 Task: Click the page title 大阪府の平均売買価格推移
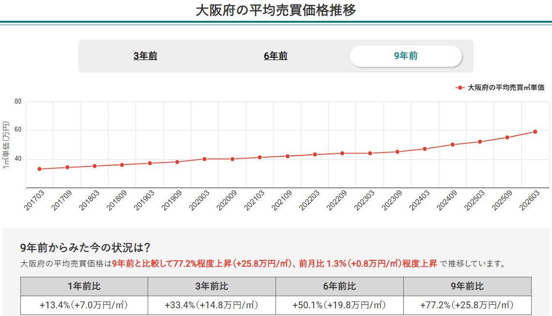coord(276,10)
